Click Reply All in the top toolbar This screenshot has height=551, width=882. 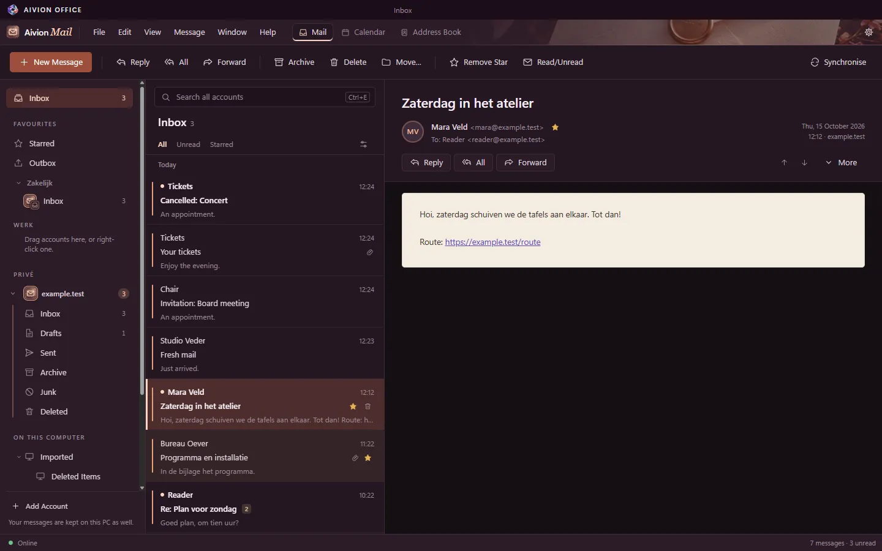point(176,62)
